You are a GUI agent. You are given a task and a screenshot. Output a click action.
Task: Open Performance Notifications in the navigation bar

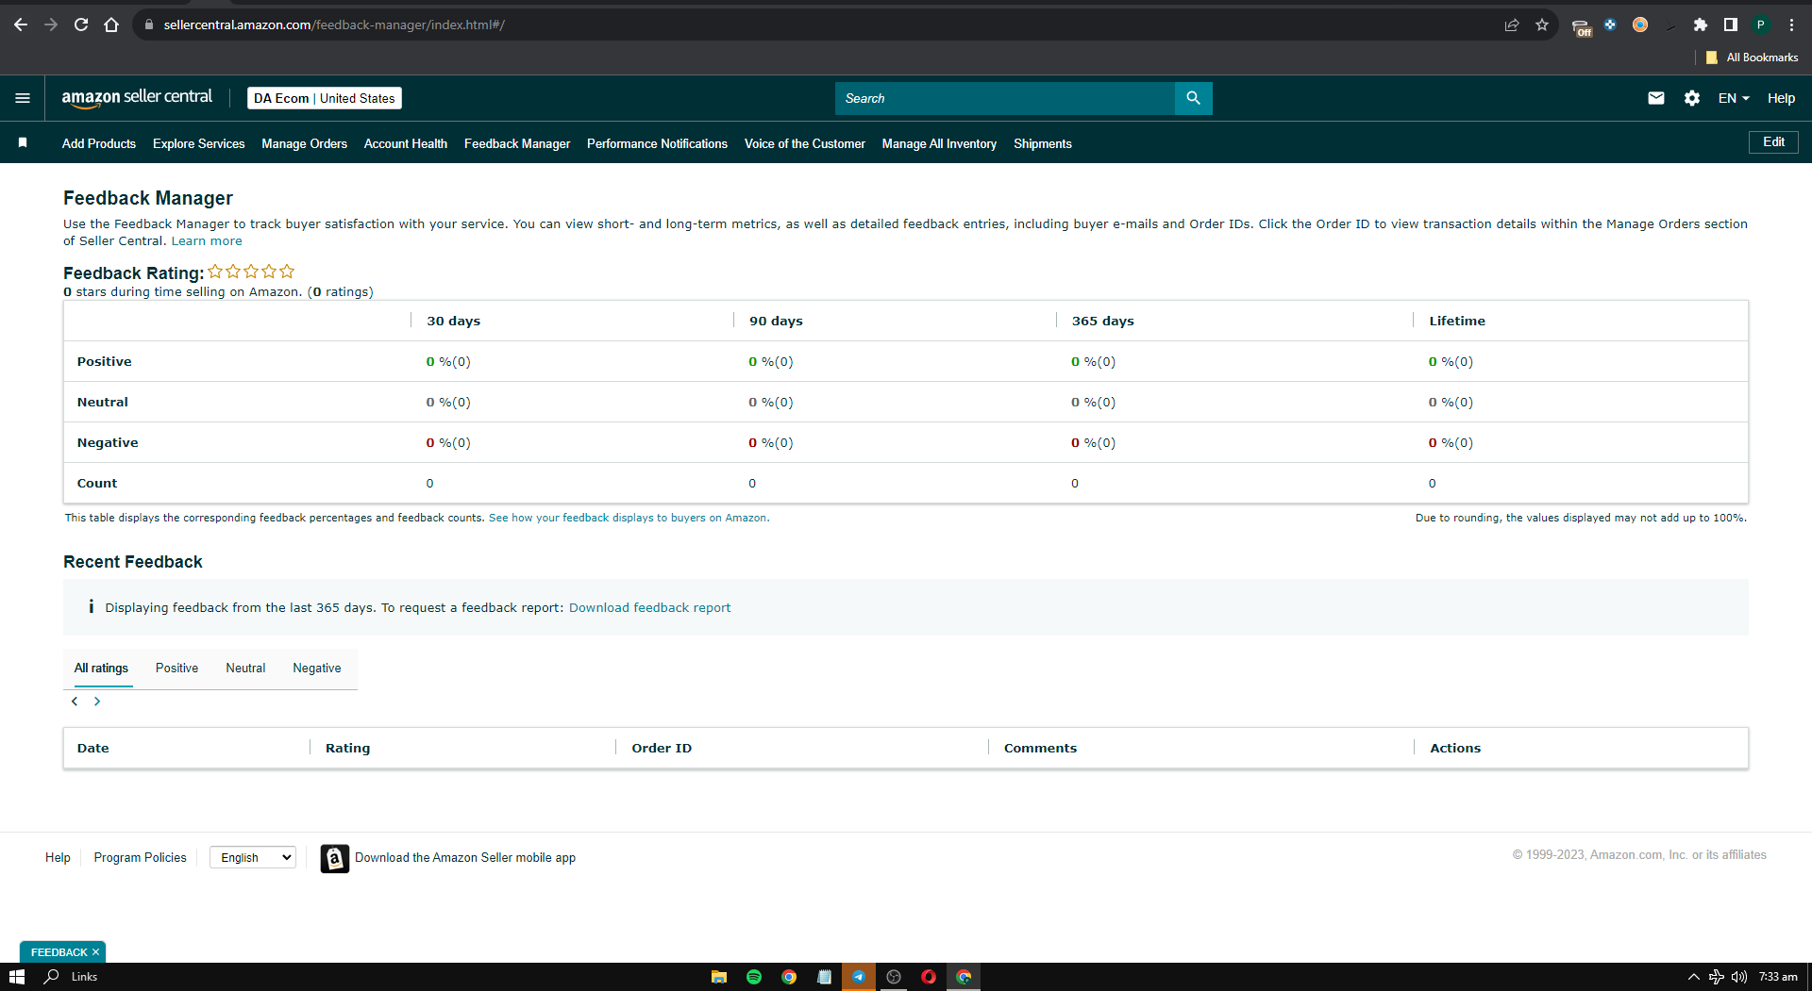[x=657, y=143]
